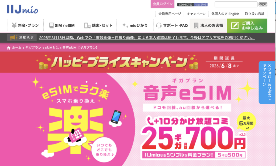Image resolution: width=276 pixels, height=166 pixels.
Task: Focus the site search input field
Action: click(x=236, y=4)
